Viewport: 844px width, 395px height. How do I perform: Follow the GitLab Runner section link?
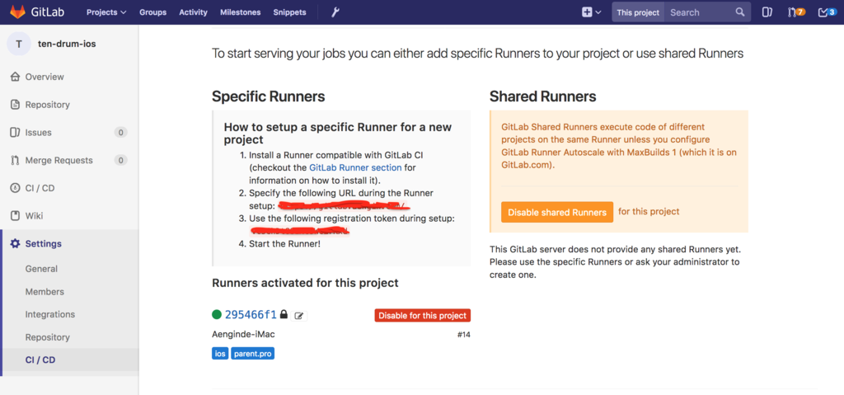pyautogui.click(x=355, y=167)
